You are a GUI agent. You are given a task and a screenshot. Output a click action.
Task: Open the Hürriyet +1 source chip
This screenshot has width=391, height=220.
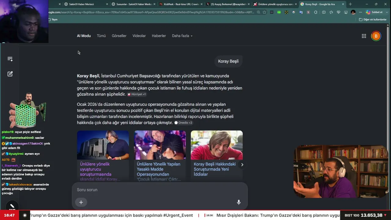tap(137, 94)
